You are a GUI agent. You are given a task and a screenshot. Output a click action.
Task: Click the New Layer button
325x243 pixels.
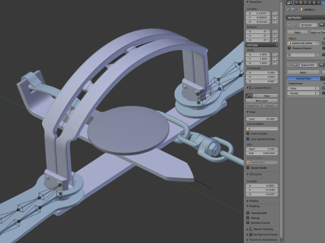click(x=262, y=101)
